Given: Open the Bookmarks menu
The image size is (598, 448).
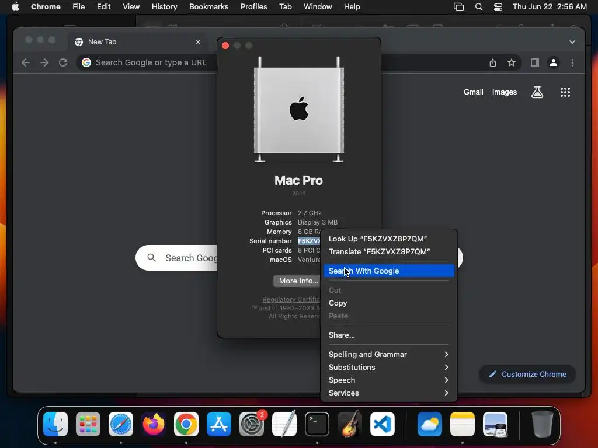Looking at the screenshot, I should 208,7.
